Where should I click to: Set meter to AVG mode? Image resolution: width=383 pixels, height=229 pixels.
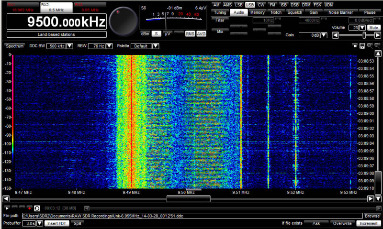point(201,33)
